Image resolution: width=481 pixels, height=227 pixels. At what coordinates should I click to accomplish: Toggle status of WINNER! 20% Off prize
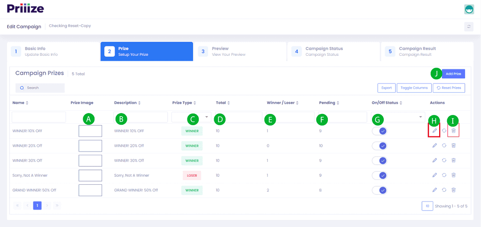[380, 145]
